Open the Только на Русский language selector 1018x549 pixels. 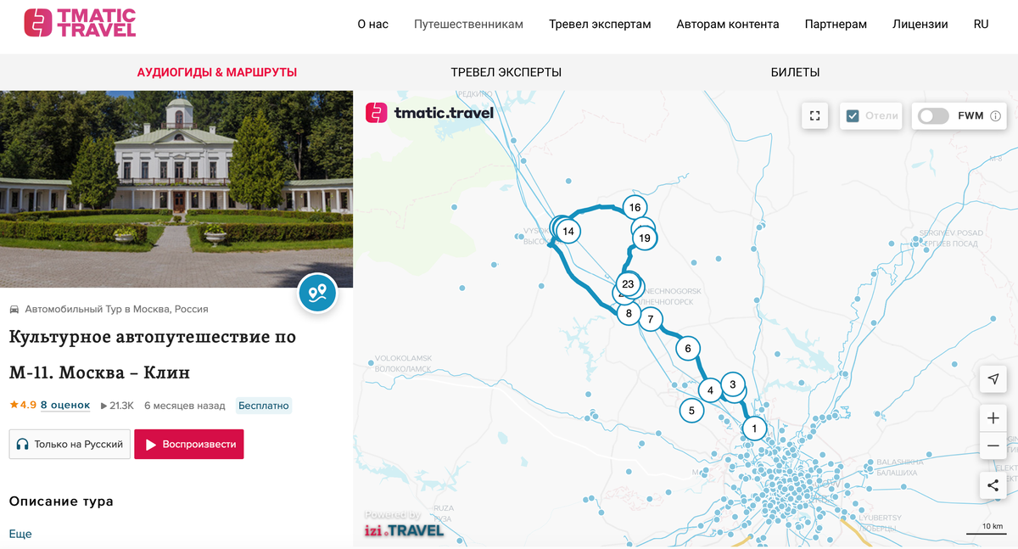click(x=70, y=444)
